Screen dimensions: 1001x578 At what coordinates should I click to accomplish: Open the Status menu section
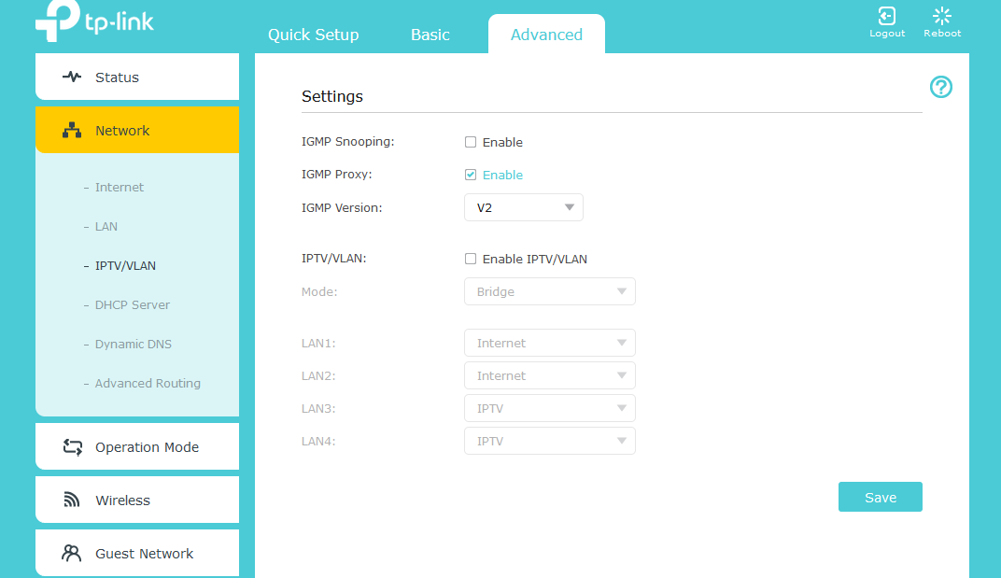tap(137, 77)
